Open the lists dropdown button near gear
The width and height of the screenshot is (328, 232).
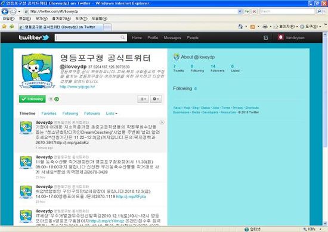click(143, 99)
